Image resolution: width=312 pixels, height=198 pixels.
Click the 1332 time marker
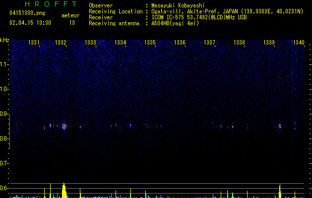pyautogui.click(x=61, y=43)
